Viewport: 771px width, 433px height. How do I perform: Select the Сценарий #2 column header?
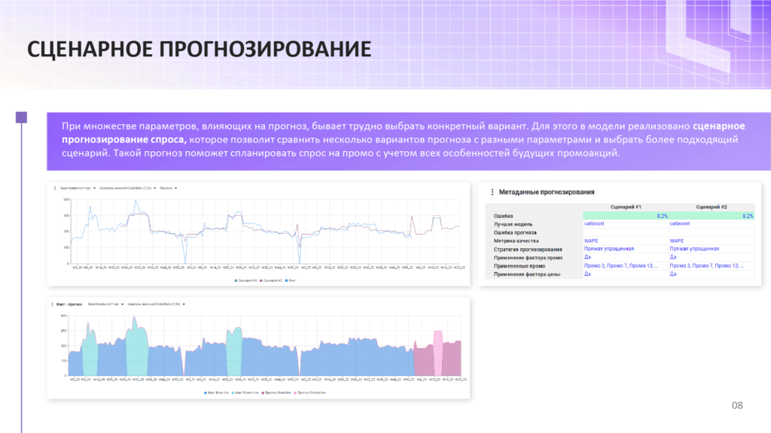[x=712, y=207]
